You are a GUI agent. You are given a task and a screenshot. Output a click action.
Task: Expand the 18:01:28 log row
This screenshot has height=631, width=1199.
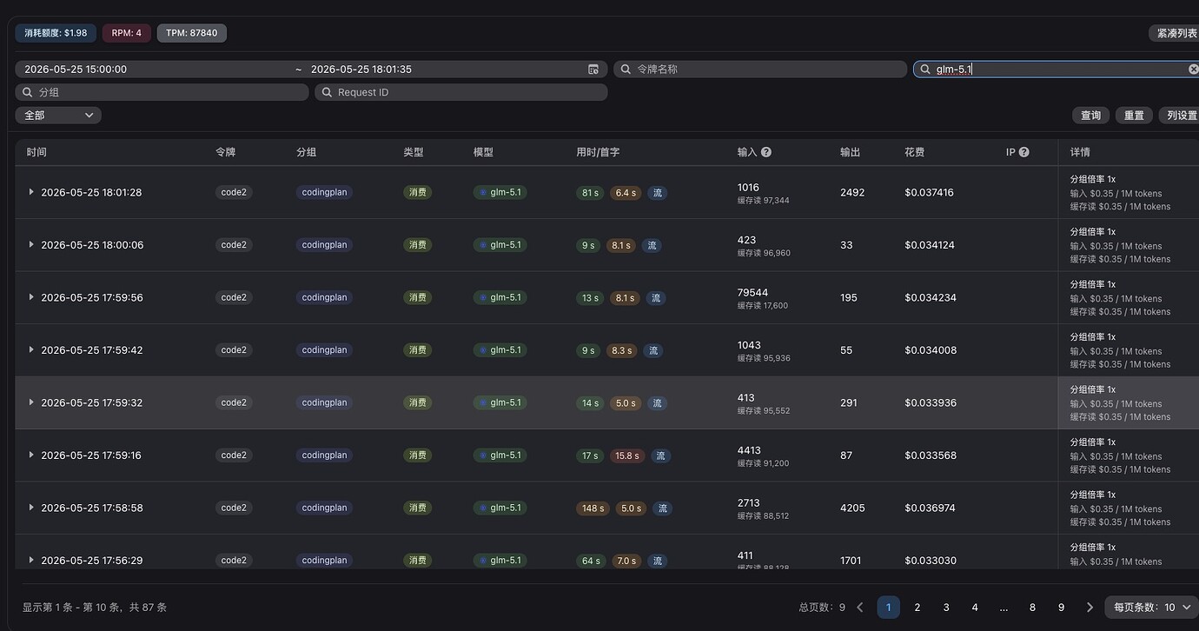(x=31, y=192)
